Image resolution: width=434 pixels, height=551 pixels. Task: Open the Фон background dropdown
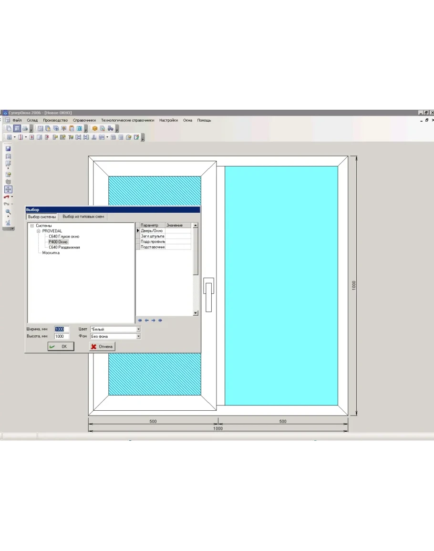click(x=138, y=336)
